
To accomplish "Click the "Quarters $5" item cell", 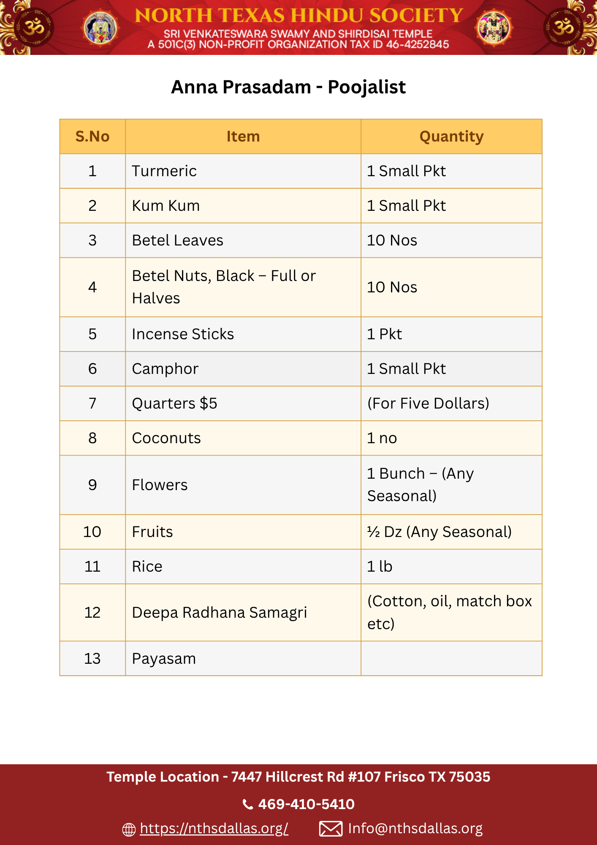I will tap(174, 403).
